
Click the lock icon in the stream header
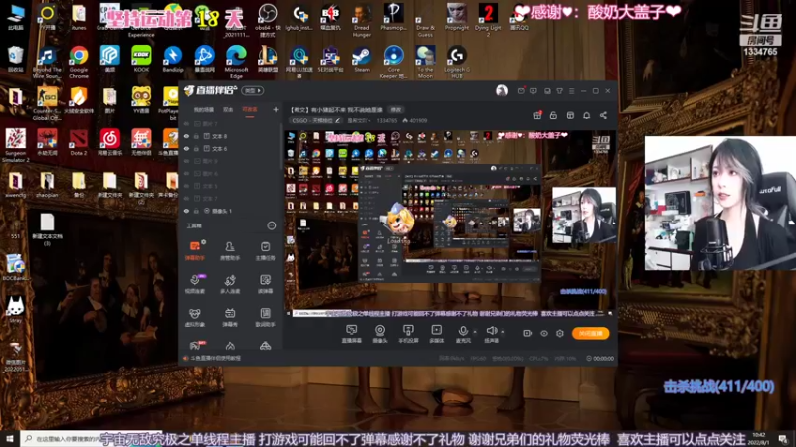click(553, 115)
